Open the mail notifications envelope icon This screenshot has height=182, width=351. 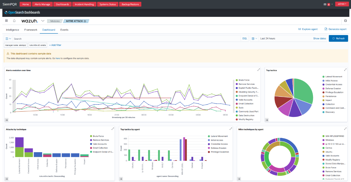point(325,4)
